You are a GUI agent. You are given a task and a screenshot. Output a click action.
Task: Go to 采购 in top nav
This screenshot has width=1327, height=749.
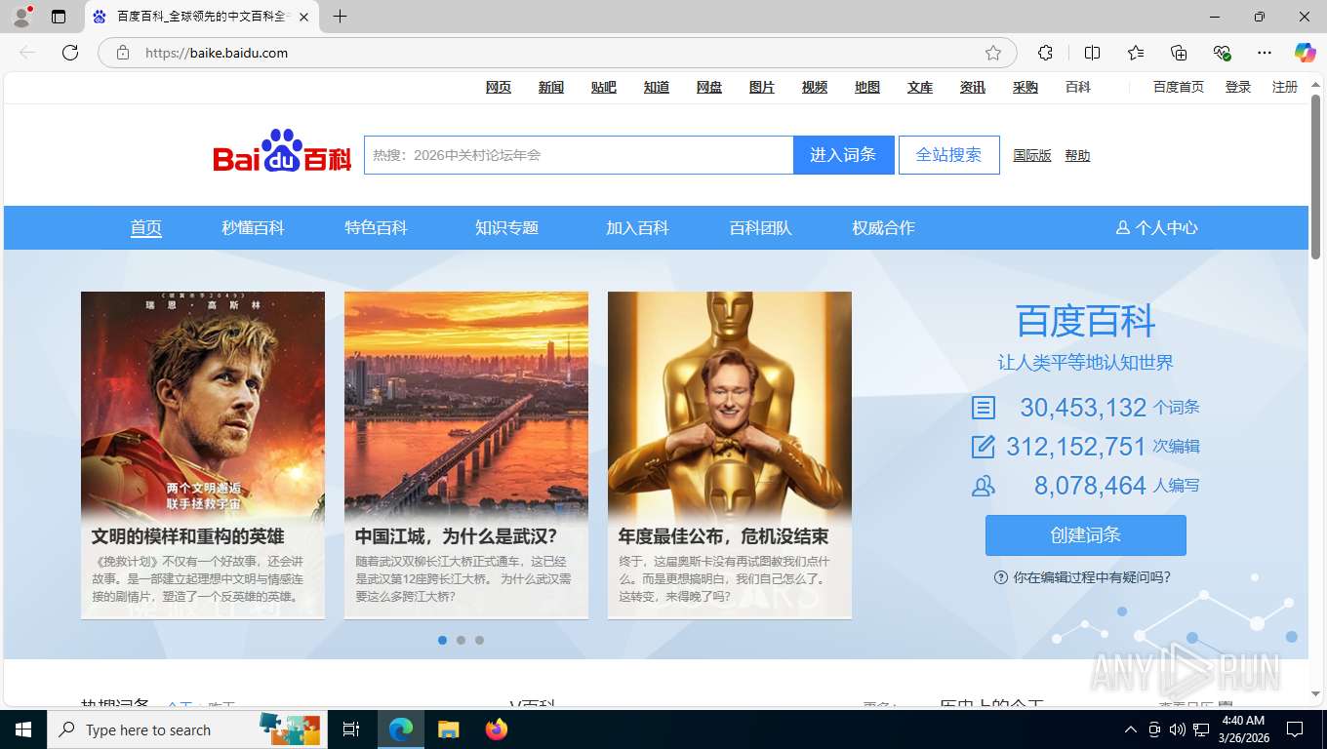pyautogui.click(x=1025, y=87)
